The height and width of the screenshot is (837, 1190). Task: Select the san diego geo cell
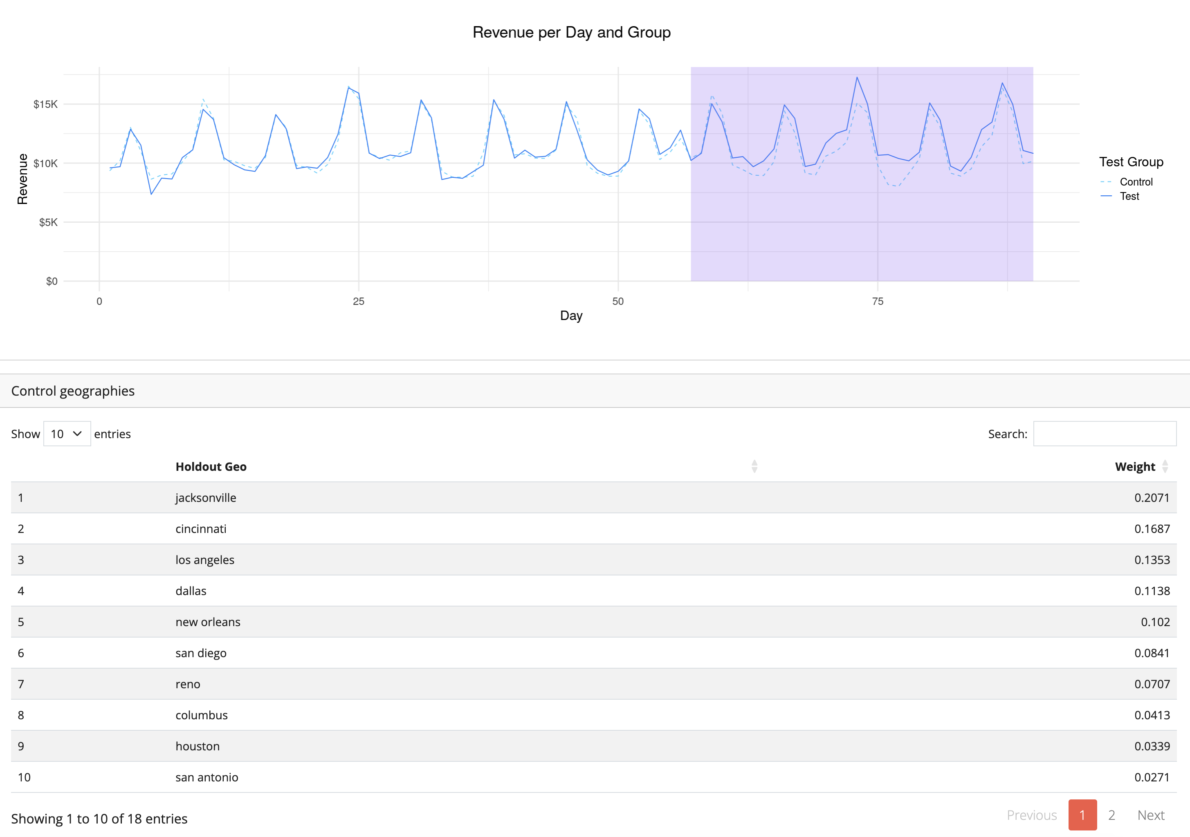tap(201, 653)
